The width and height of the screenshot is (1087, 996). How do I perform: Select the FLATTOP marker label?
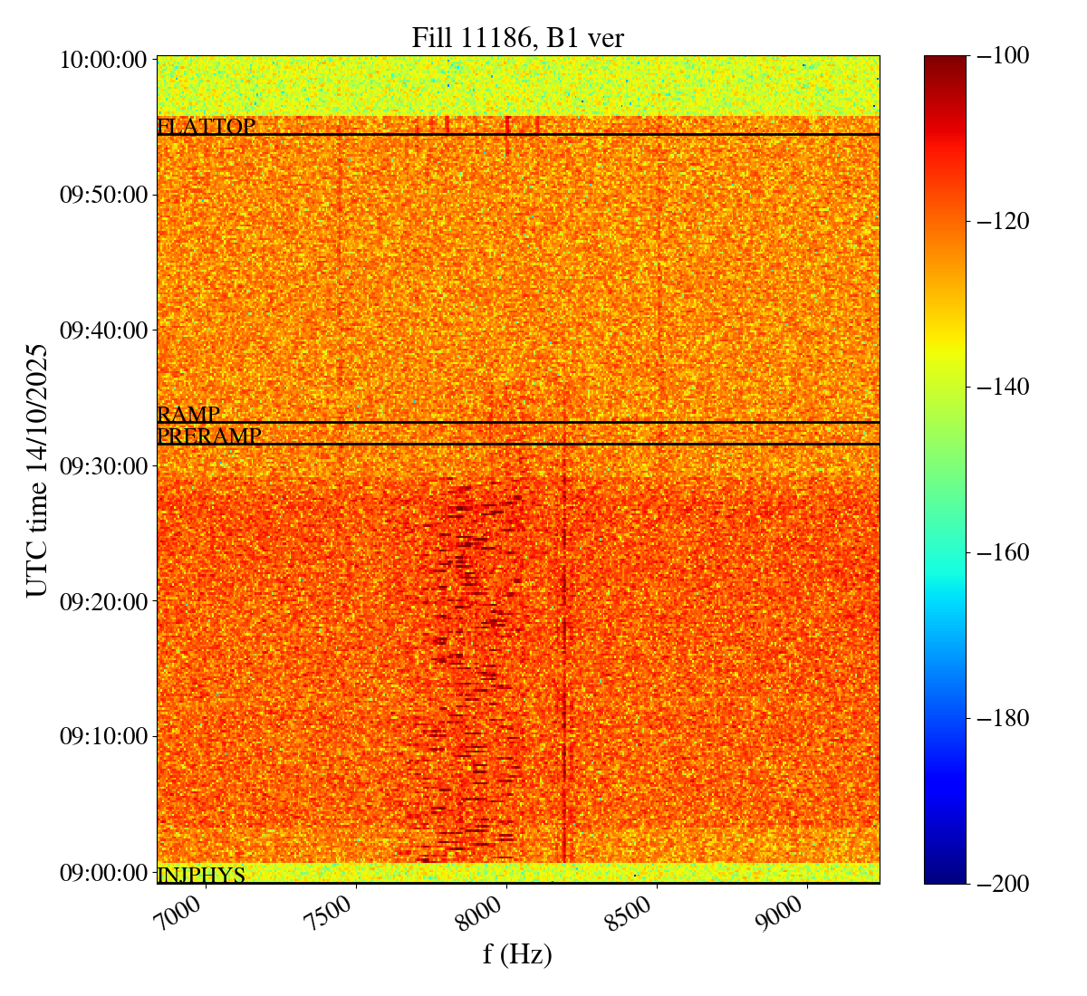pos(206,127)
